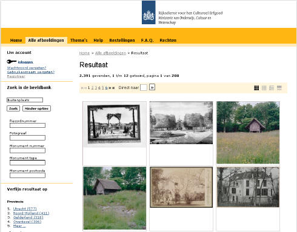The width and height of the screenshot is (297, 232).
Task: Open the Thema's tab
Action: coord(79,40)
